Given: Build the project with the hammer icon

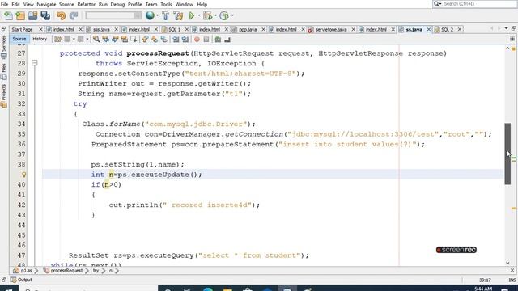Looking at the screenshot, I should click(165, 15).
